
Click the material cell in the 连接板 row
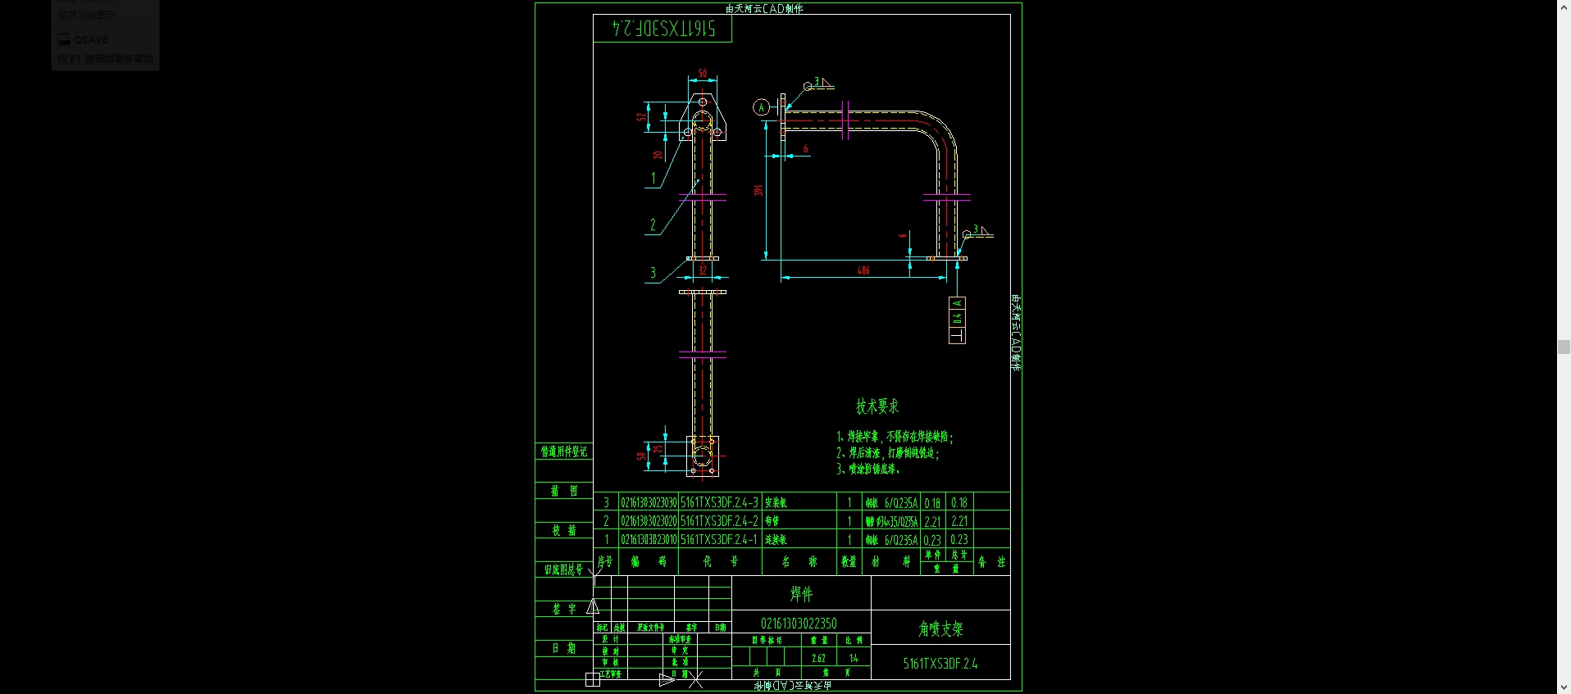click(891, 540)
